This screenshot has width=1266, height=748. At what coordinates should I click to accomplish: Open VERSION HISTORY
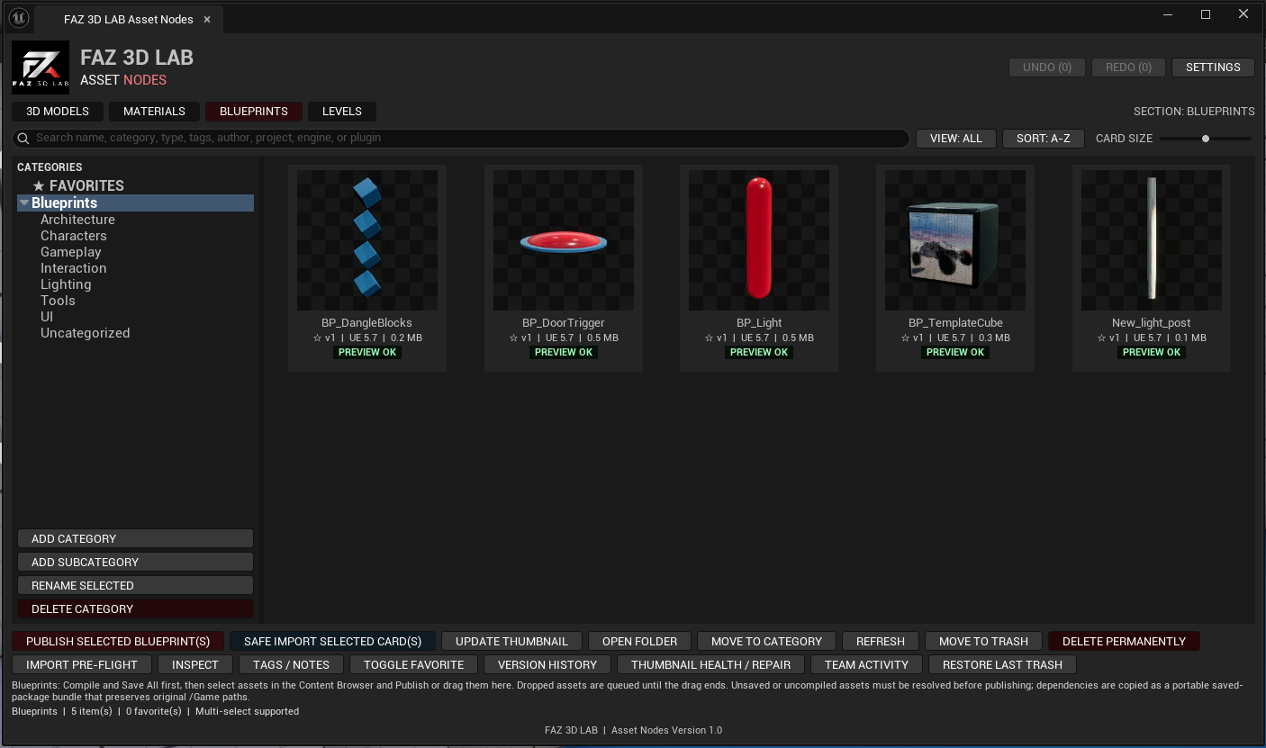547,664
